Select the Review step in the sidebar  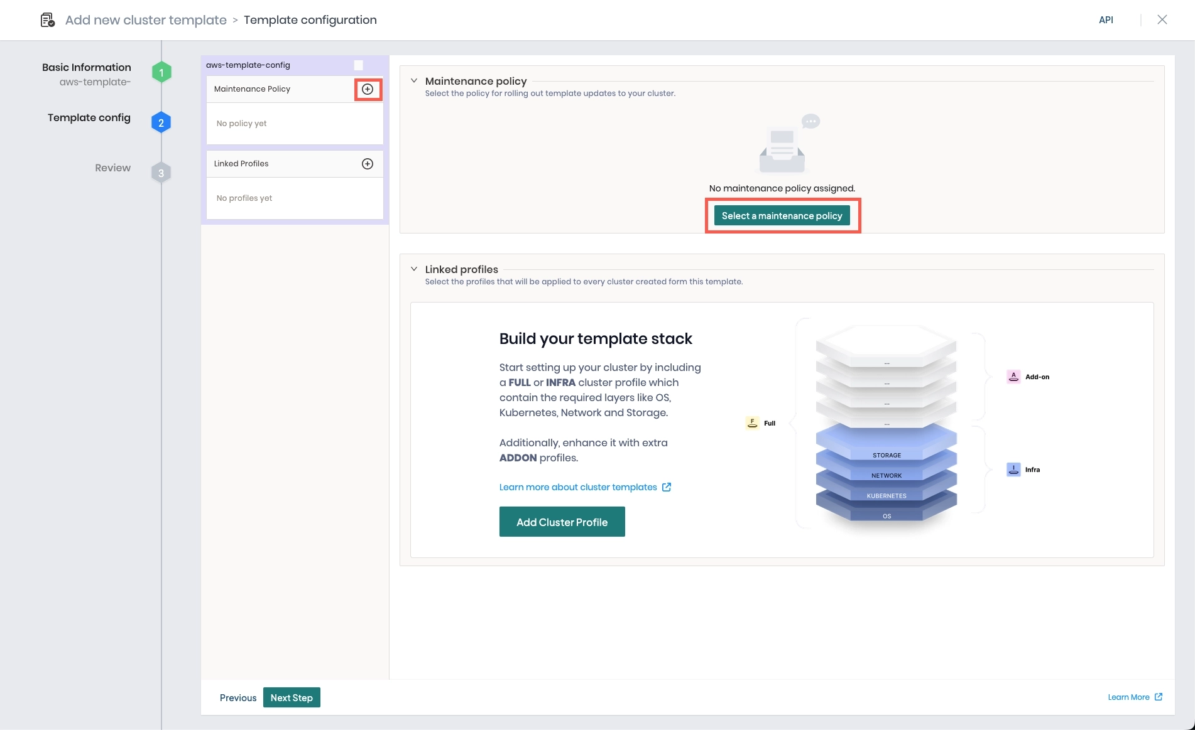[112, 168]
